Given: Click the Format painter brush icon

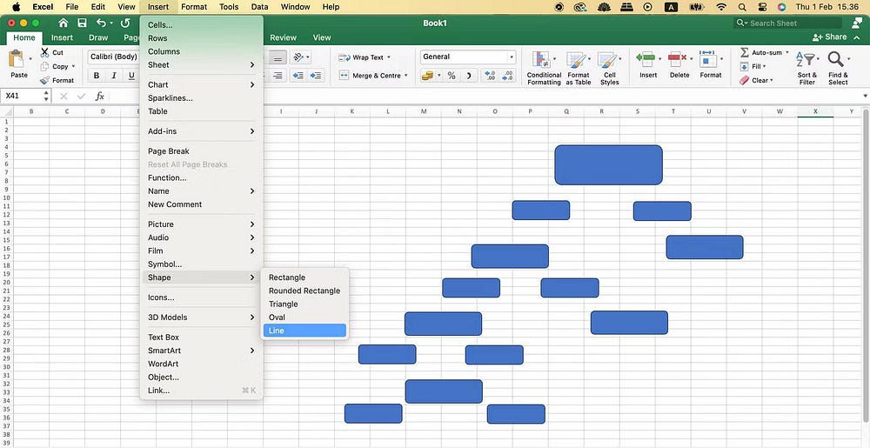Looking at the screenshot, I should point(45,80).
